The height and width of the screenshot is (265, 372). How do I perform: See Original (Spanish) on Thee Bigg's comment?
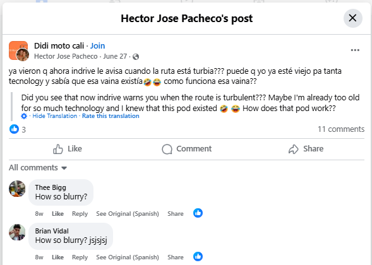[128, 213]
